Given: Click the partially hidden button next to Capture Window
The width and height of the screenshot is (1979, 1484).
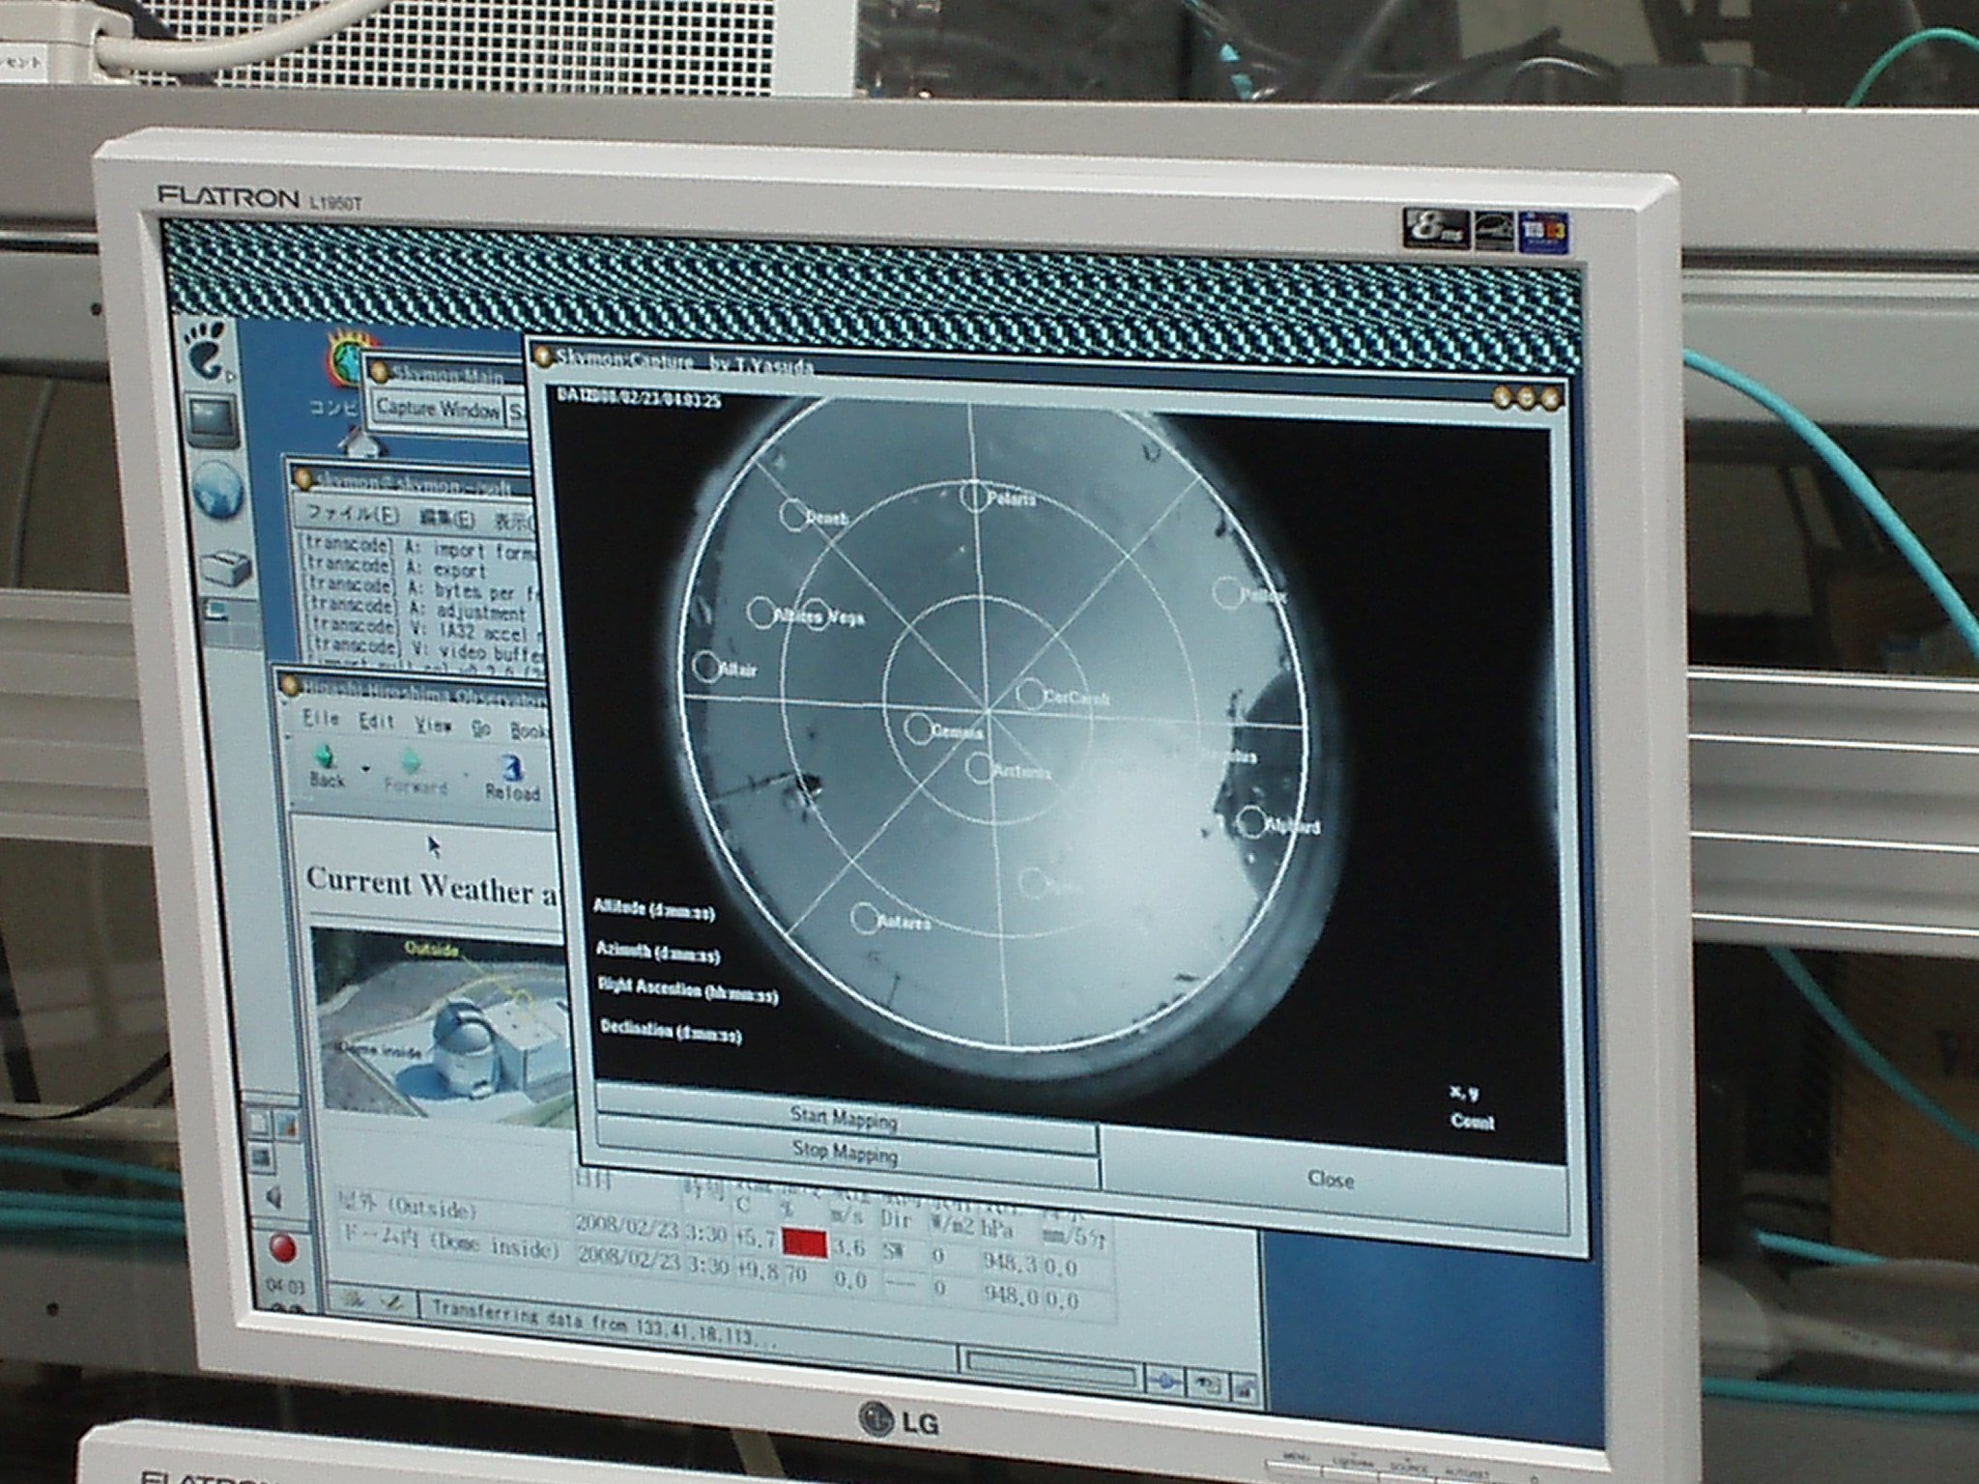Looking at the screenshot, I should coord(517,414).
